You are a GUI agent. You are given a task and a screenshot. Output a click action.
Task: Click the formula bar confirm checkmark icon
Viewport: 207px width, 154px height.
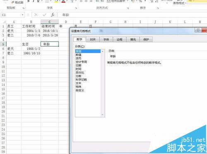click(44, 15)
